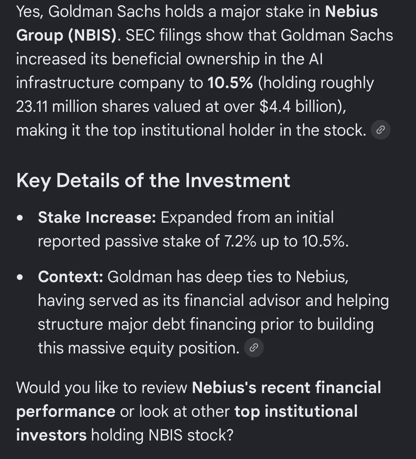
Task: Click the bullet point before 'Stake Increase'
Action: pos(20,218)
